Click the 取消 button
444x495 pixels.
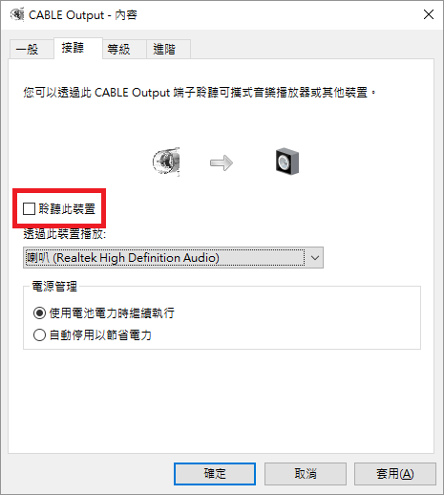(x=306, y=474)
